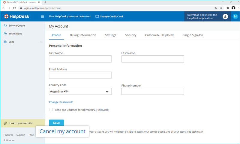Image resolution: width=240 pixels, height=144 pixels.
Task: Click the hamburger menu icon
Action: (x=42, y=16)
